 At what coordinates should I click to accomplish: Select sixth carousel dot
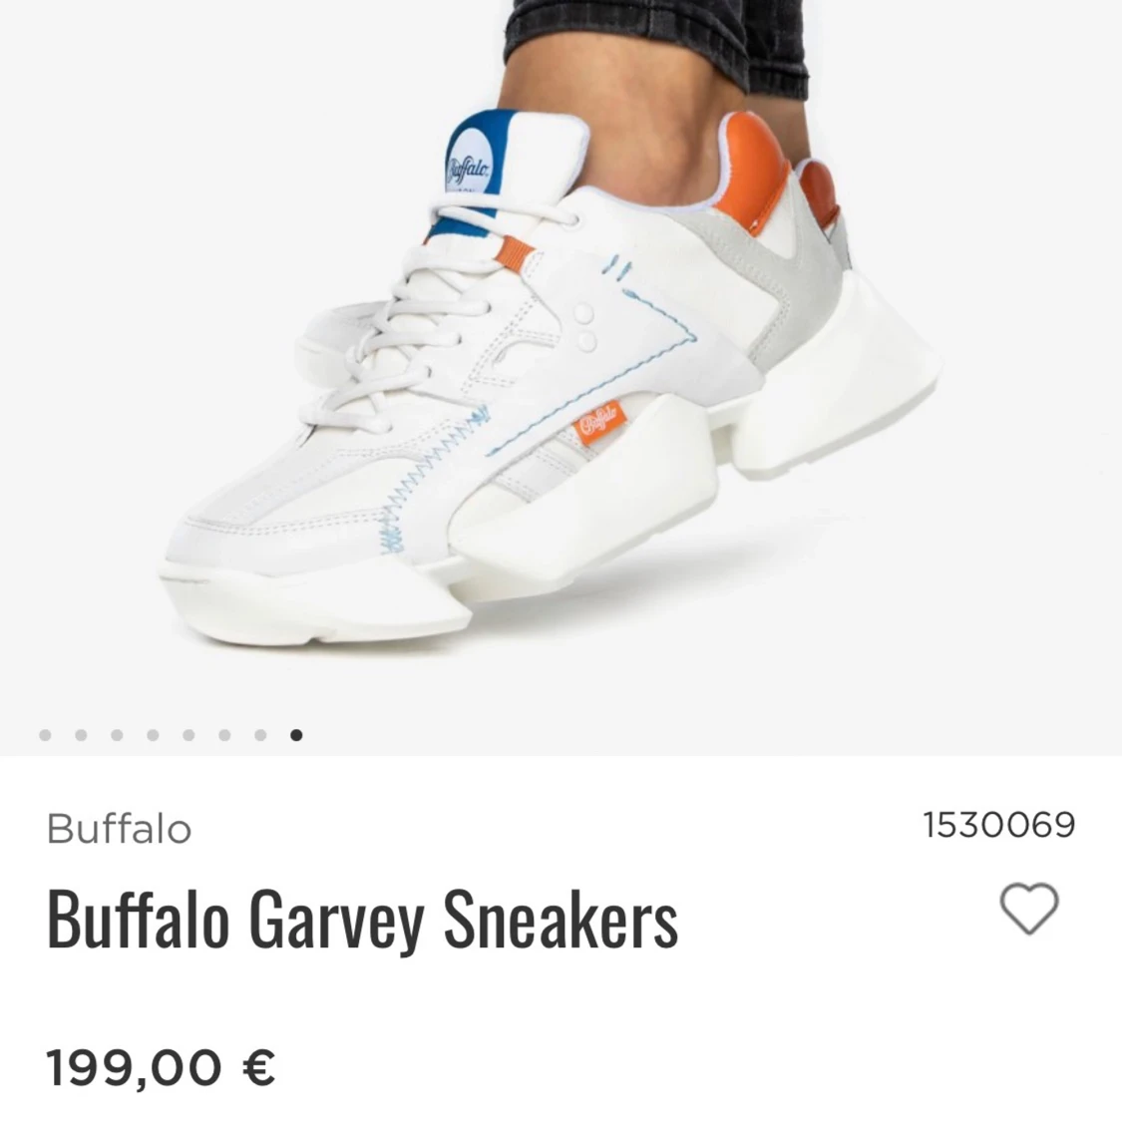[224, 735]
